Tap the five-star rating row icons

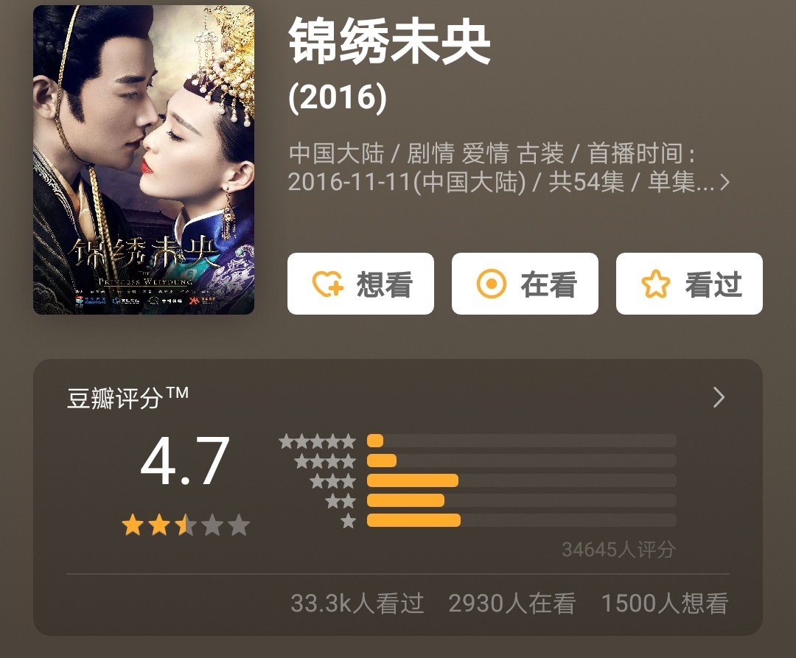pos(317,441)
